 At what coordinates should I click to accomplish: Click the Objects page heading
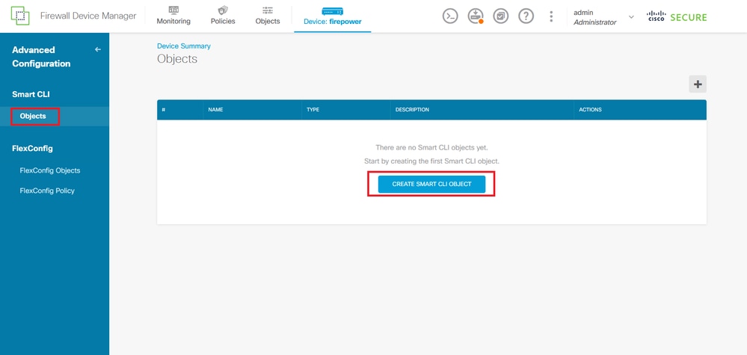[177, 59]
